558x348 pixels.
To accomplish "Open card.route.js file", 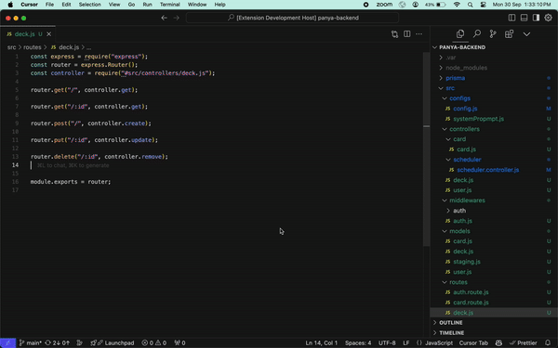I will coord(494,303).
